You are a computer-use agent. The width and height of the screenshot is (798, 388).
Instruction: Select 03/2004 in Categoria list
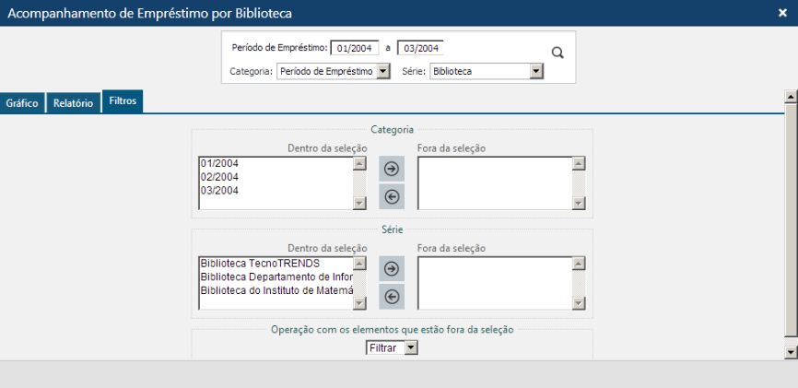click(x=219, y=191)
